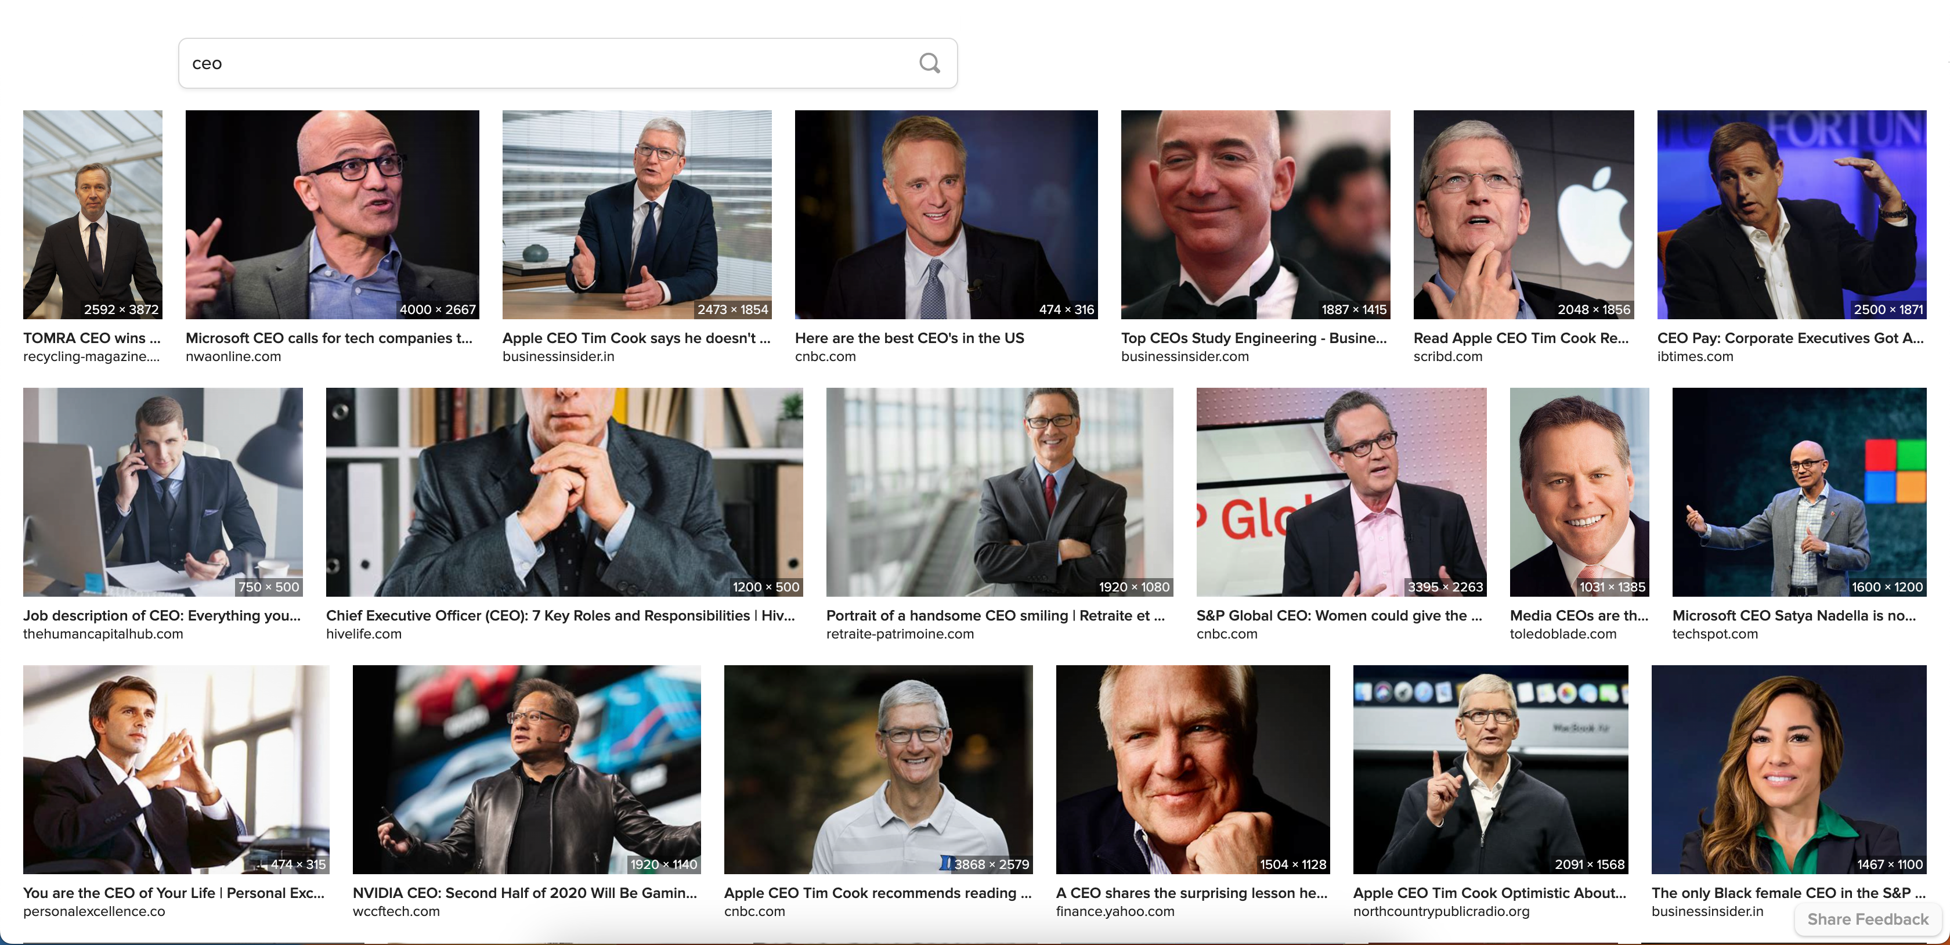This screenshot has width=1950, height=945.
Task: Open the TOMRA CEO wins thumbnail
Action: tap(92, 214)
